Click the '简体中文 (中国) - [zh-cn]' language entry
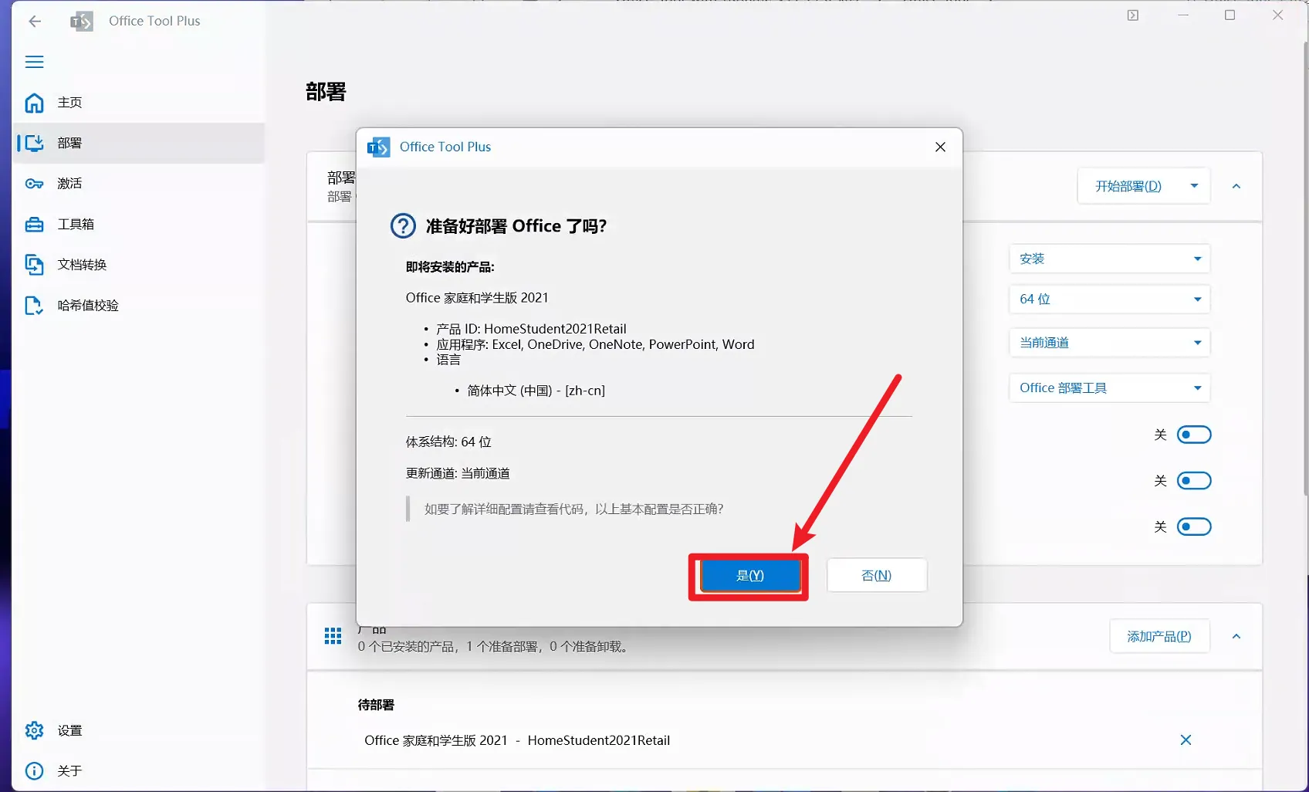 (x=536, y=391)
